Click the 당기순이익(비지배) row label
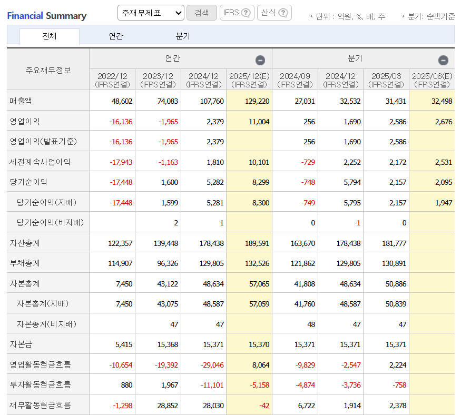This screenshot has width=461, height=415. pos(50,222)
